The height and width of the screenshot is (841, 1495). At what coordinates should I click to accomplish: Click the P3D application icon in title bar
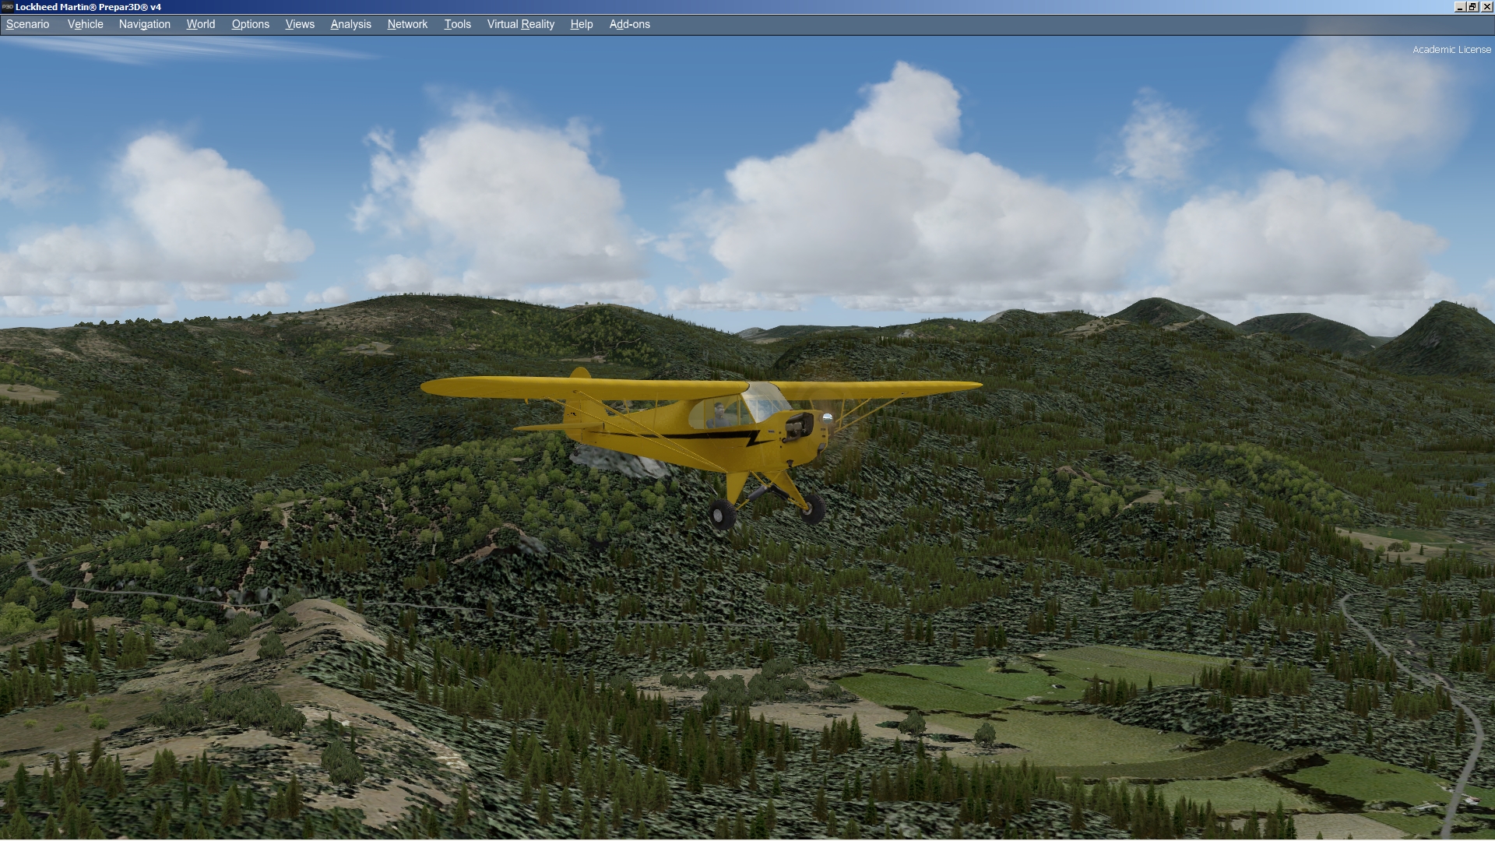point(7,7)
